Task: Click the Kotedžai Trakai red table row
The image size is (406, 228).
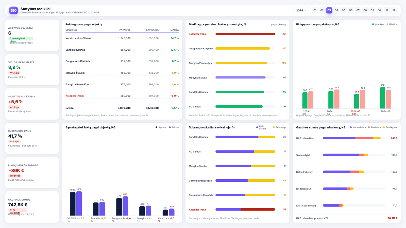Action: [122, 96]
